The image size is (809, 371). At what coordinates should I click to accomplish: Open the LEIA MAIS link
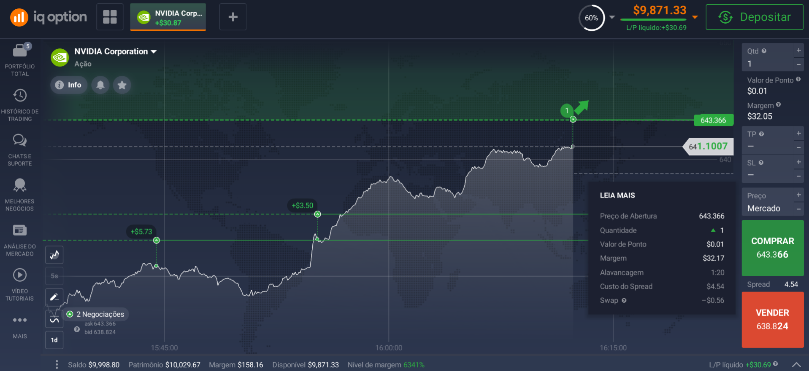tap(617, 195)
